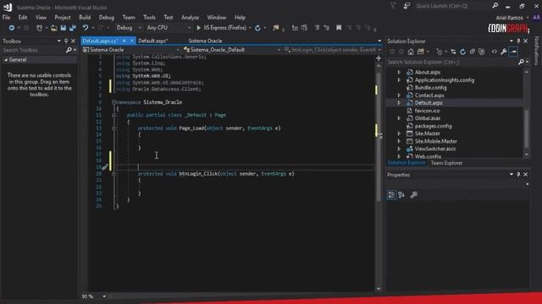
Task: Click the Save All icon
Action: [73, 28]
